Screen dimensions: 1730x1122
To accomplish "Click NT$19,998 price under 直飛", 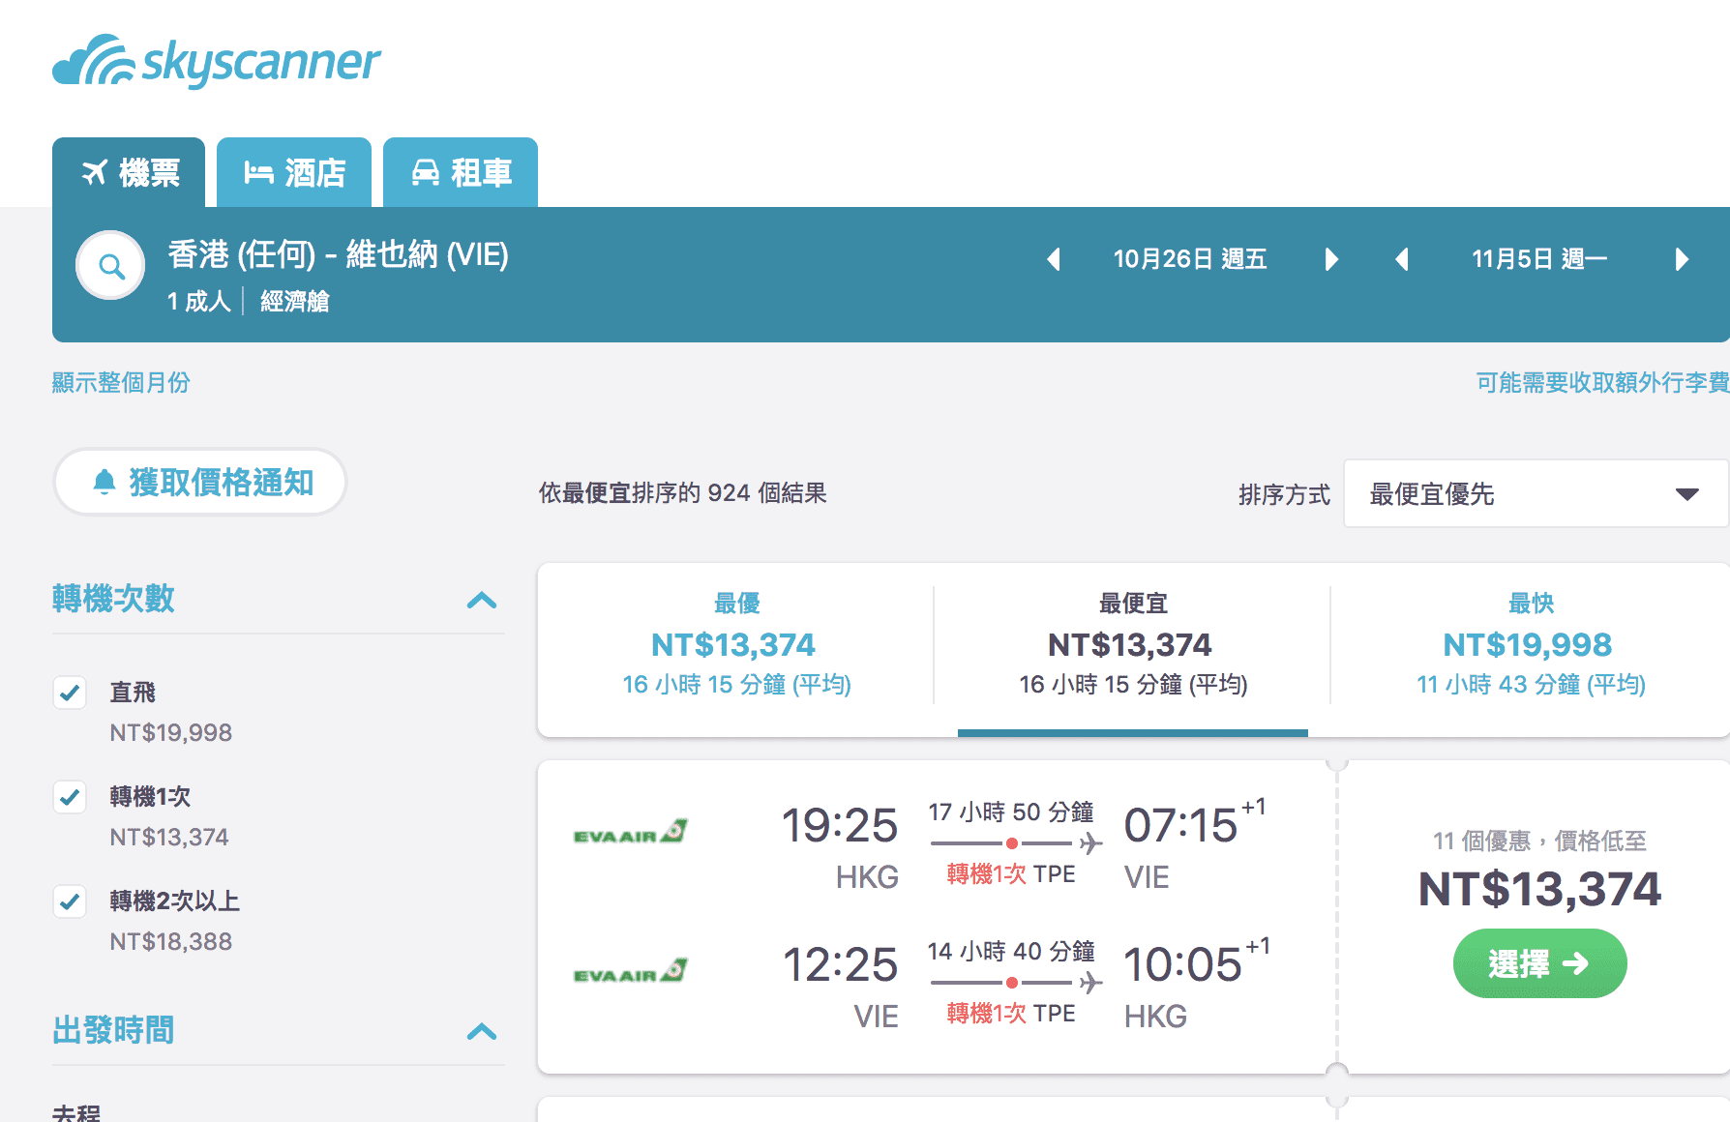I will pyautogui.click(x=171, y=733).
